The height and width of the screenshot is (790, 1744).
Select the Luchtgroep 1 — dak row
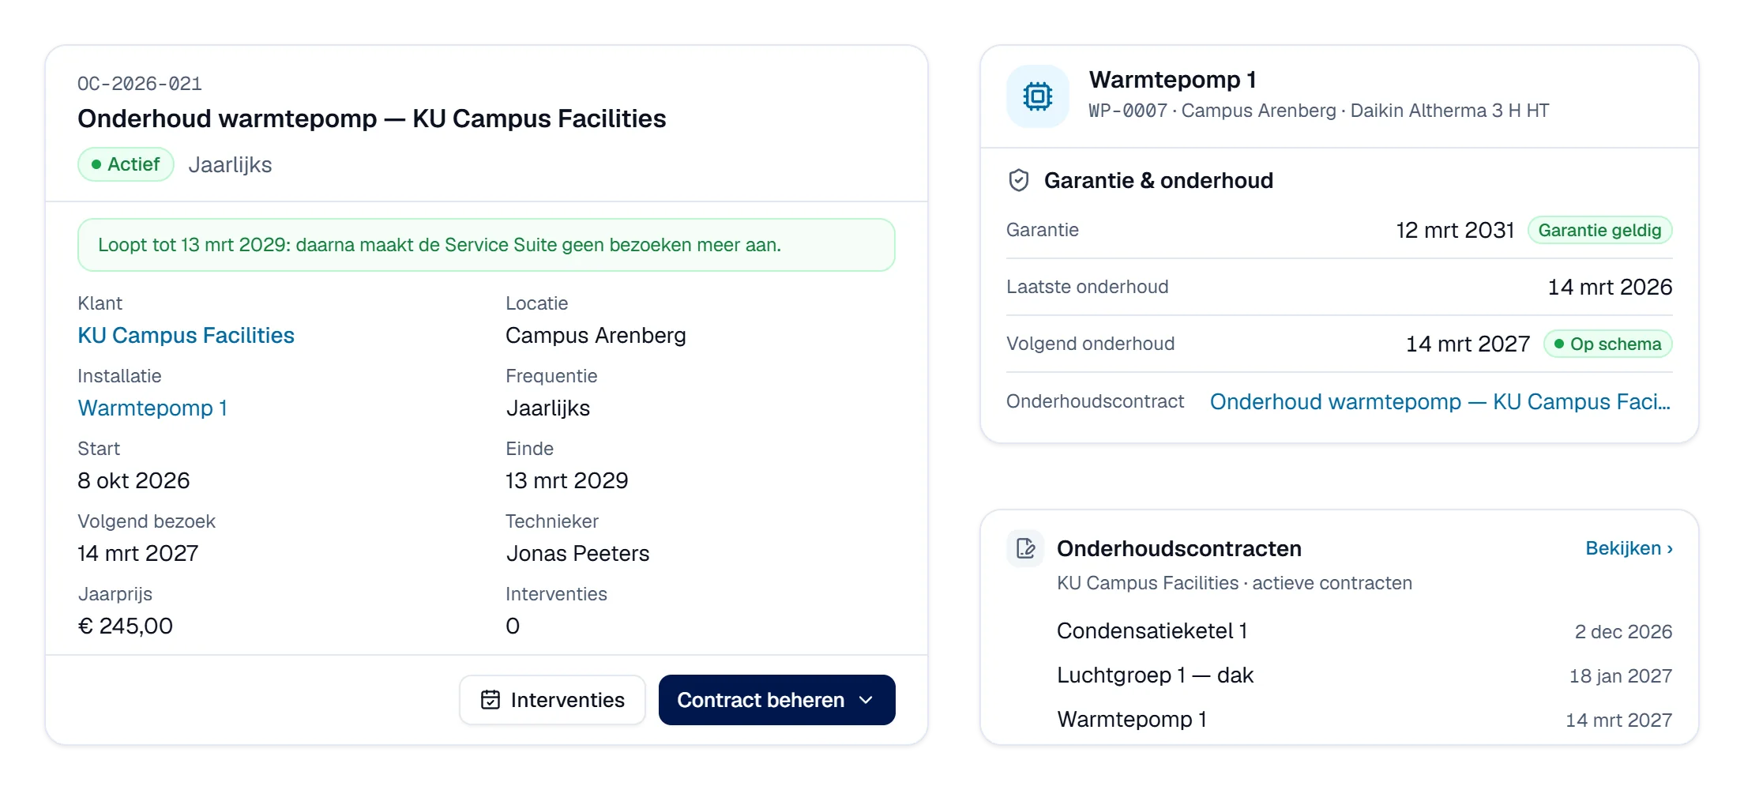point(1364,675)
